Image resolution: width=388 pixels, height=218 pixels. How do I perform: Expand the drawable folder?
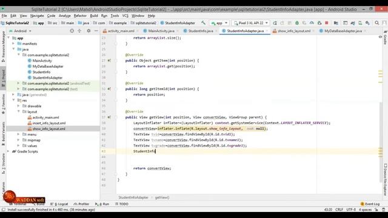click(19, 106)
